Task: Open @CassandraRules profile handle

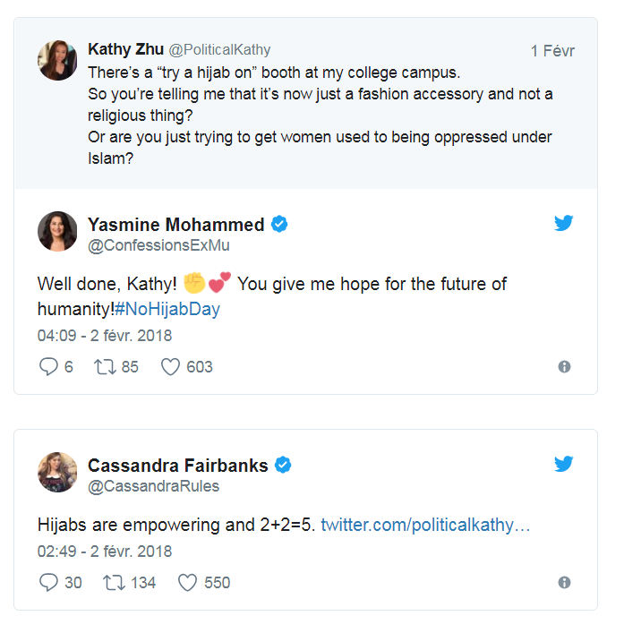Action: [153, 486]
